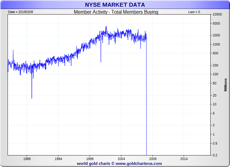Open the www.goldchartsrus.com footer link

[139, 164]
